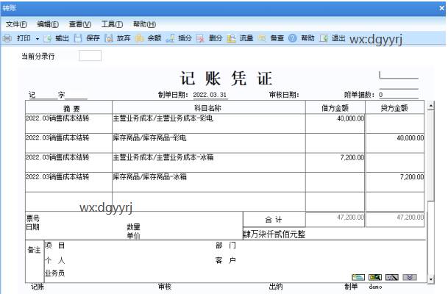Open the 文件(F) menu

pyautogui.click(x=16, y=24)
